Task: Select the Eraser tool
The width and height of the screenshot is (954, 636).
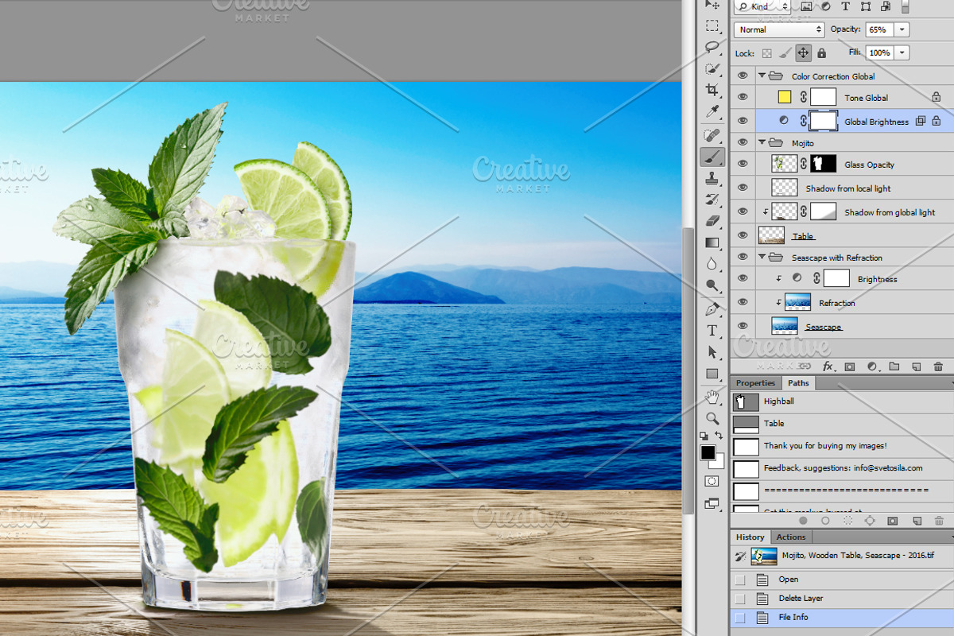Action: tap(712, 221)
